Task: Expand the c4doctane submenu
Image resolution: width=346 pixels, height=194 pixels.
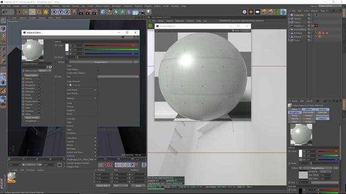Action: click(x=82, y=138)
